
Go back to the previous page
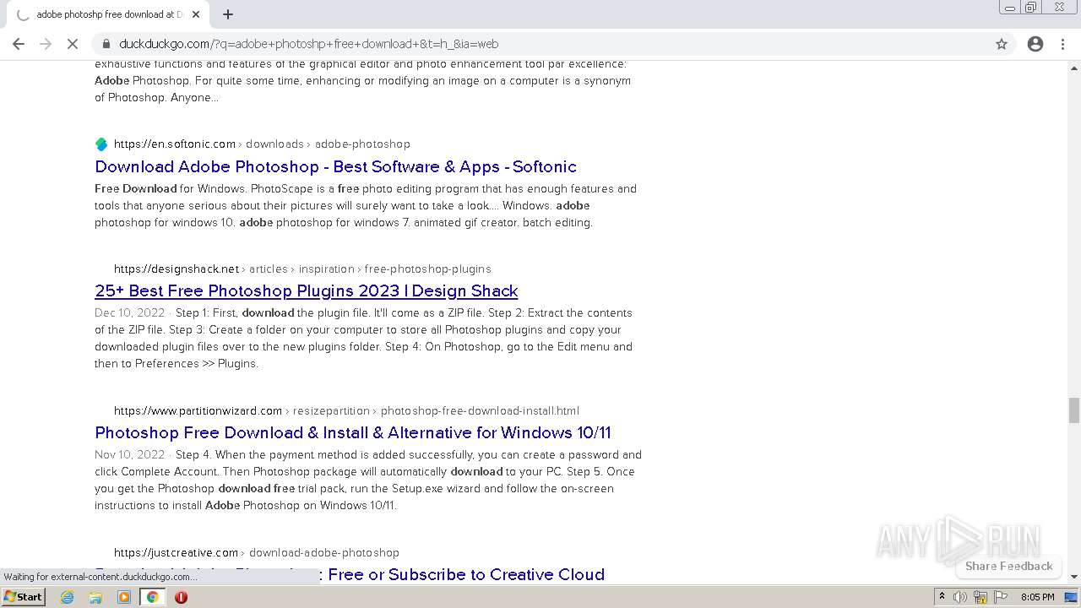click(x=19, y=44)
